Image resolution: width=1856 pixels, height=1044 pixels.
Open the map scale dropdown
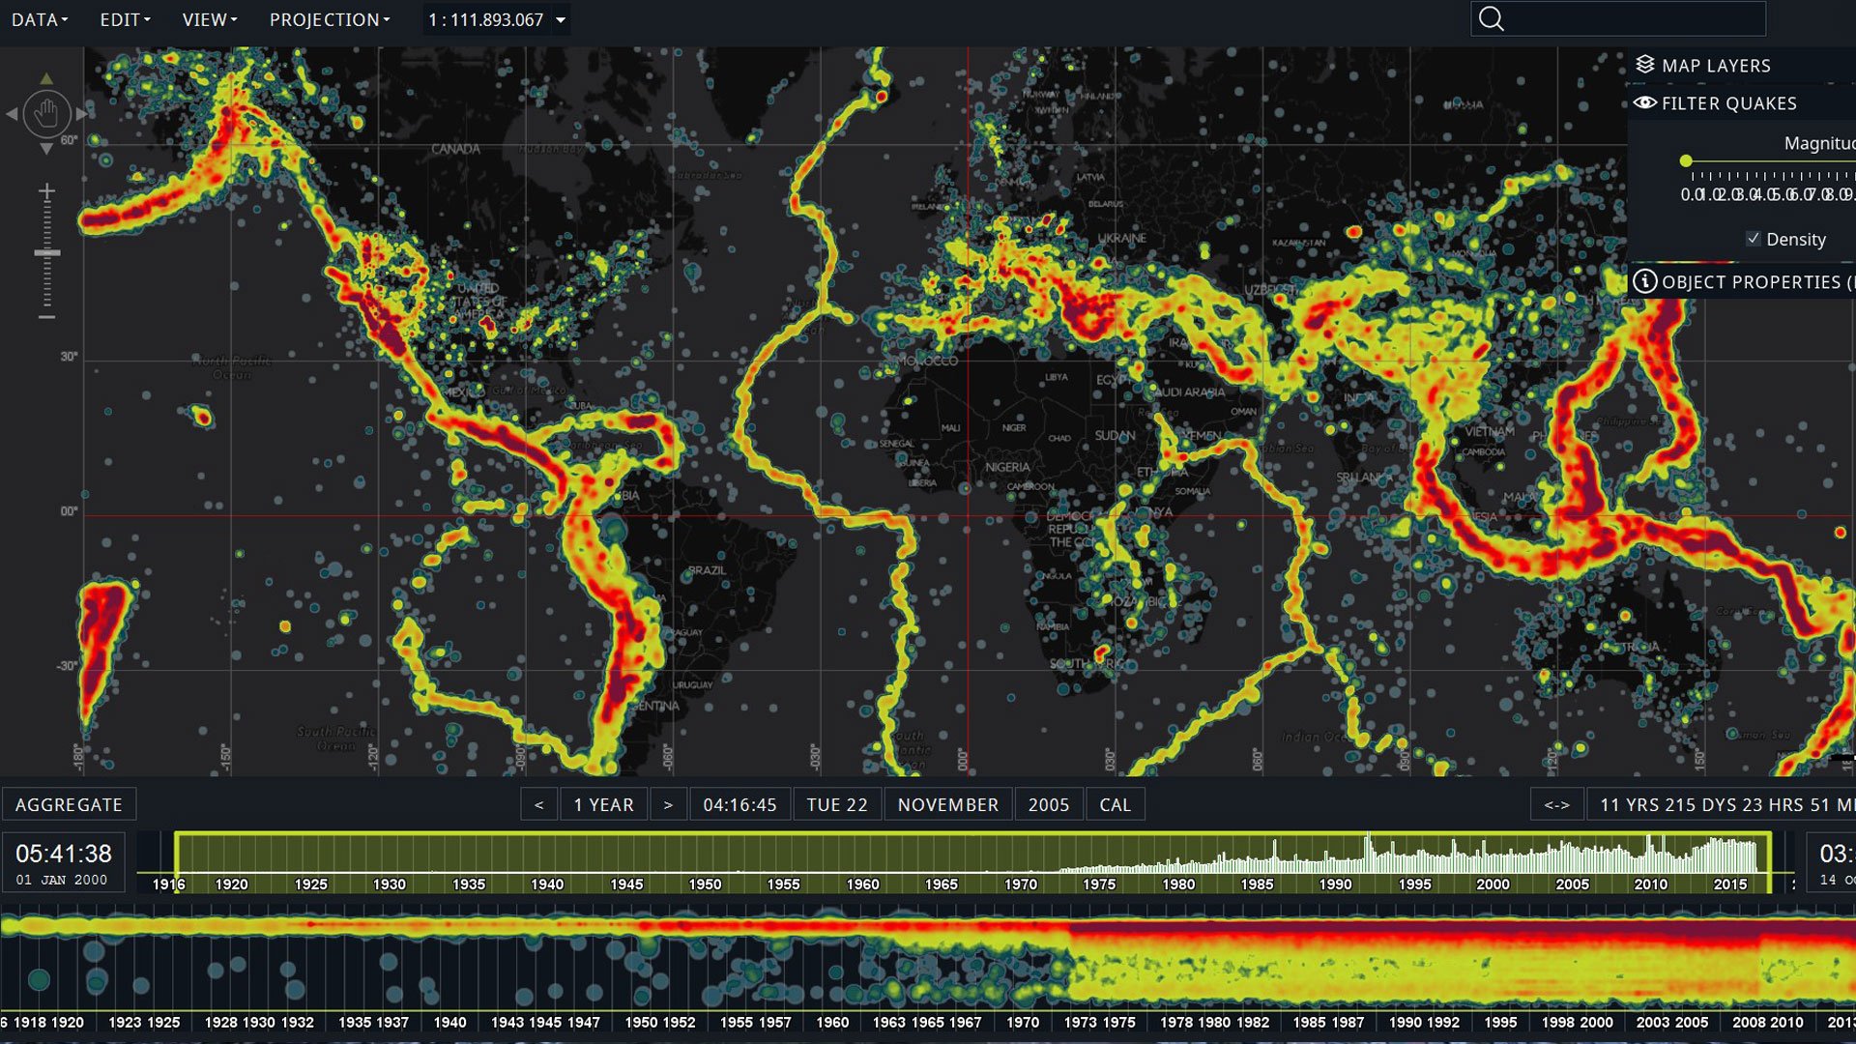(x=561, y=19)
